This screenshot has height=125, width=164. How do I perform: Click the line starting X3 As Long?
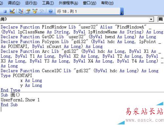point(82,61)
